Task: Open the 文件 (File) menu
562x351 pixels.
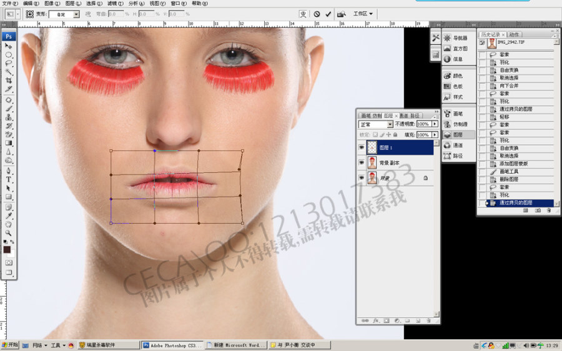Action: coord(11,3)
